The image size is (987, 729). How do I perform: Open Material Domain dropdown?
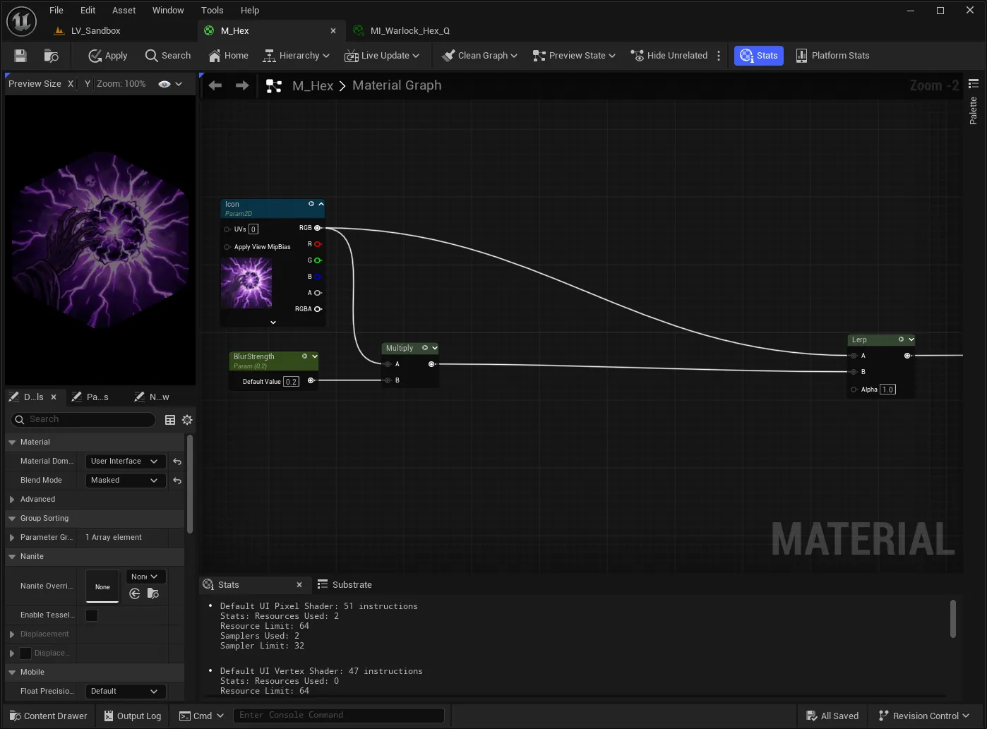point(126,462)
